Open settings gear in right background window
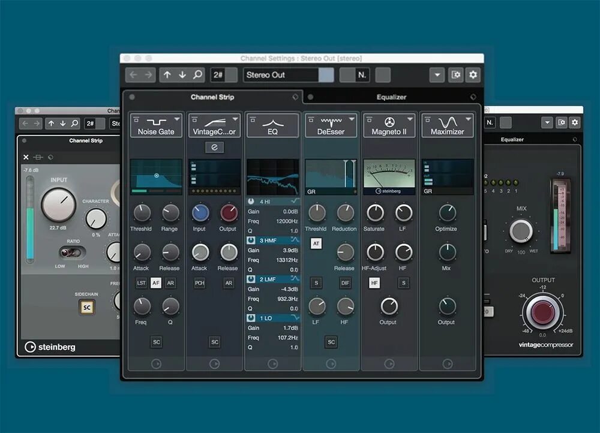Viewport: 600px width, 433px height. (x=574, y=122)
